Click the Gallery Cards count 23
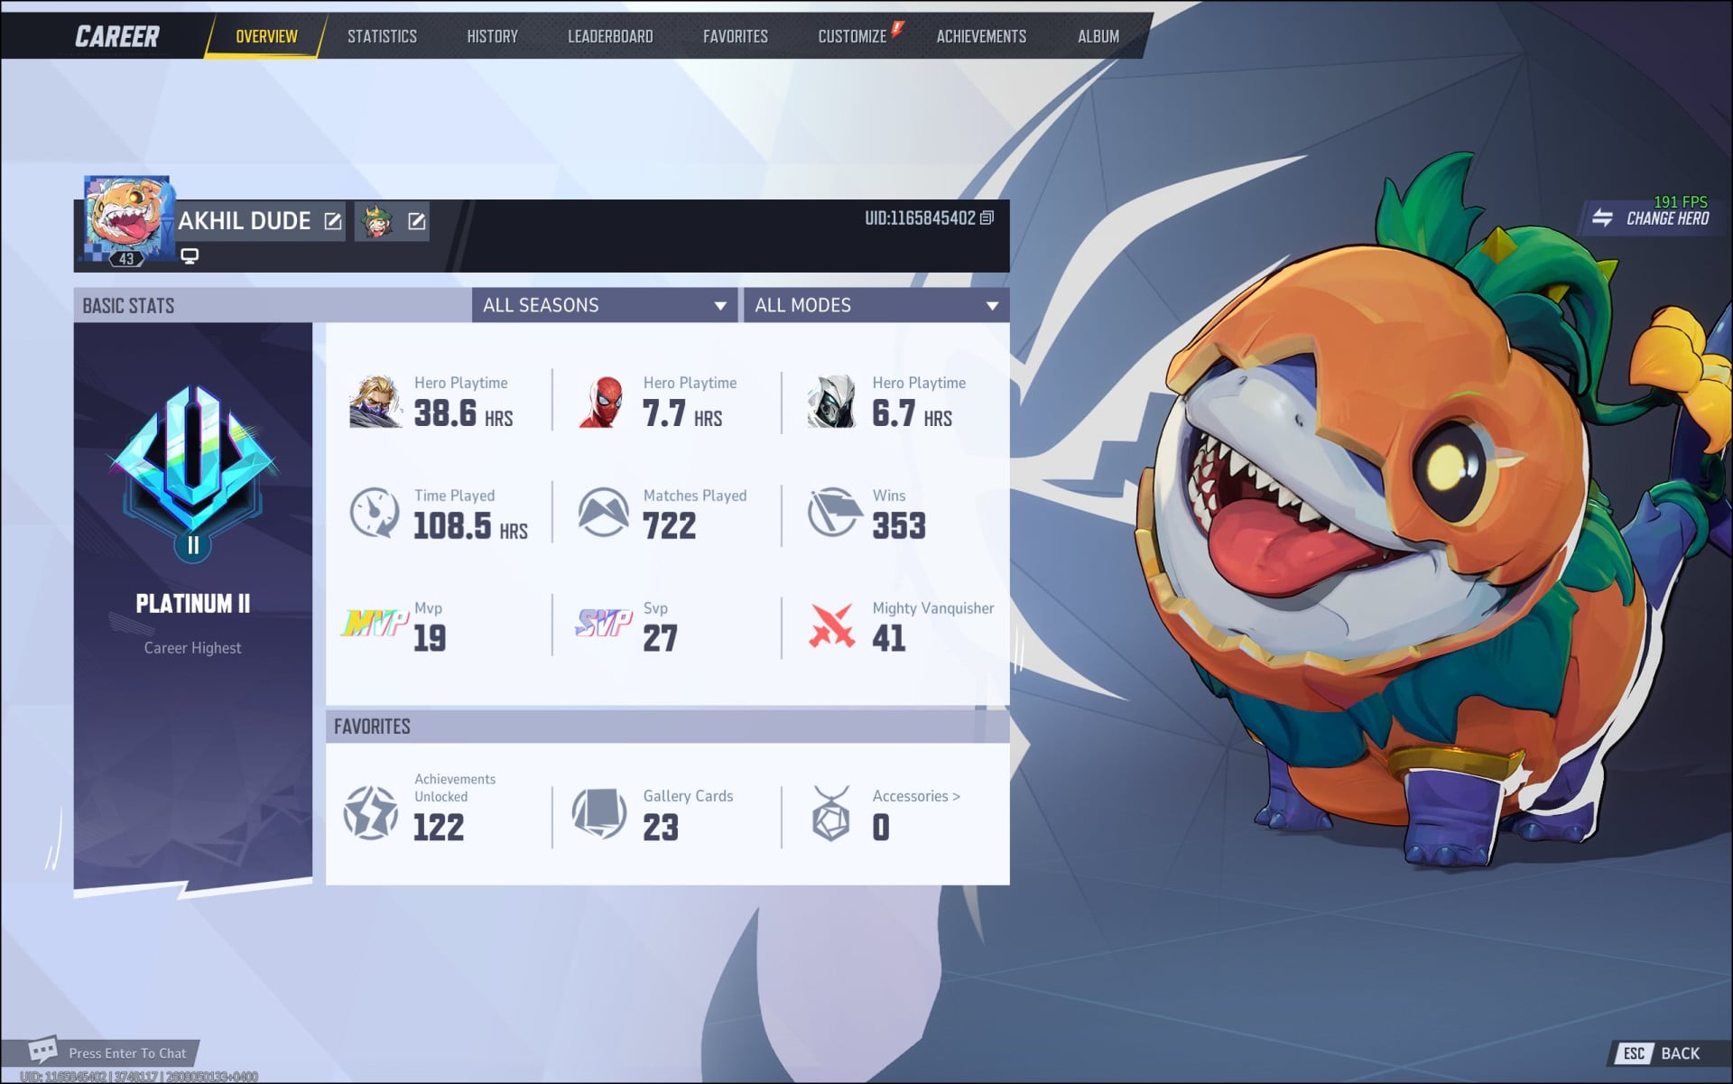Viewport: 1733px width, 1084px height. click(661, 827)
